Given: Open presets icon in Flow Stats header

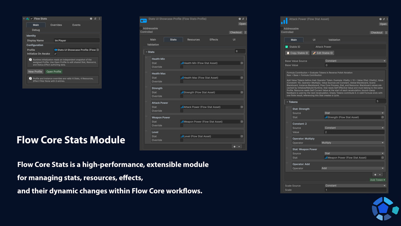Looking at the screenshot, I should click(x=95, y=19).
